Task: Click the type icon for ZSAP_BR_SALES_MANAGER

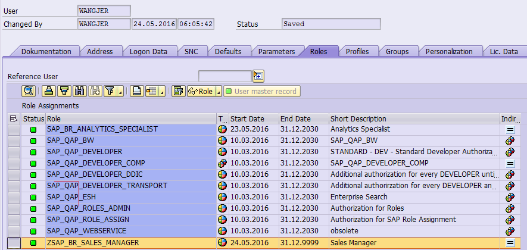Action: pos(222,243)
